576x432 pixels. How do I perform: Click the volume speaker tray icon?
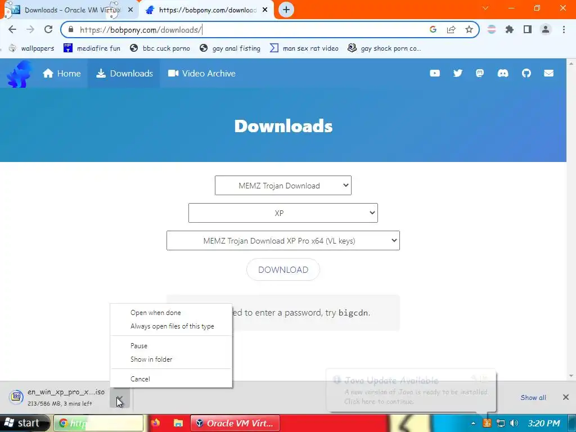514,423
